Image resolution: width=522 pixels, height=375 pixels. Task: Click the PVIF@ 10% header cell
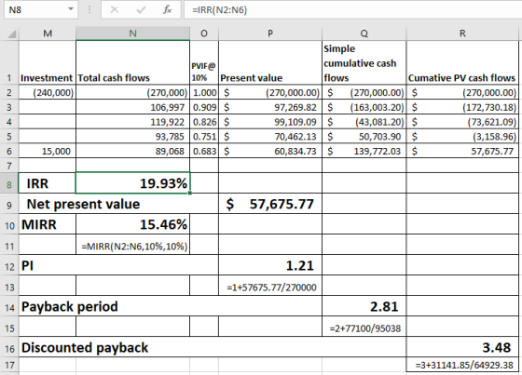tap(204, 62)
